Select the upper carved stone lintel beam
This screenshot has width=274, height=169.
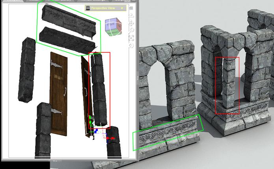coord(69,20)
